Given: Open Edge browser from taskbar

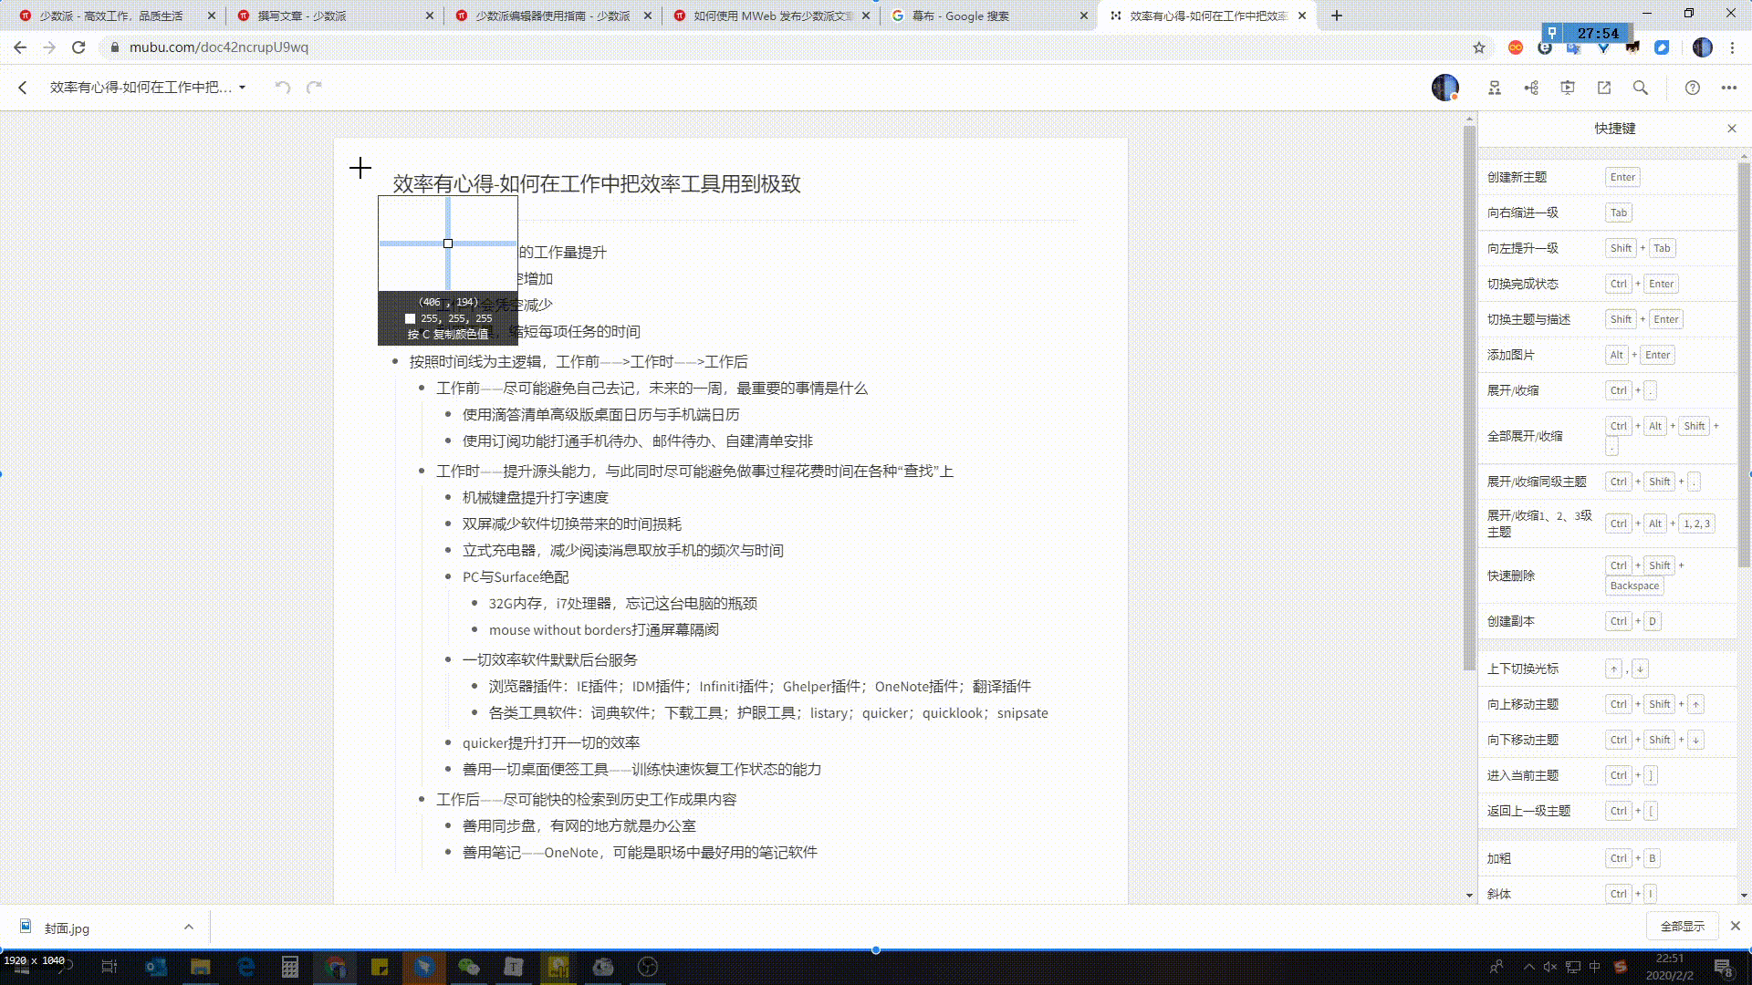Looking at the screenshot, I should 245,967.
